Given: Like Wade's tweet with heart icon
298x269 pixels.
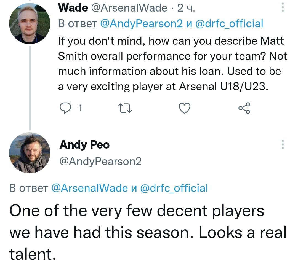Looking at the screenshot, I should [185, 108].
